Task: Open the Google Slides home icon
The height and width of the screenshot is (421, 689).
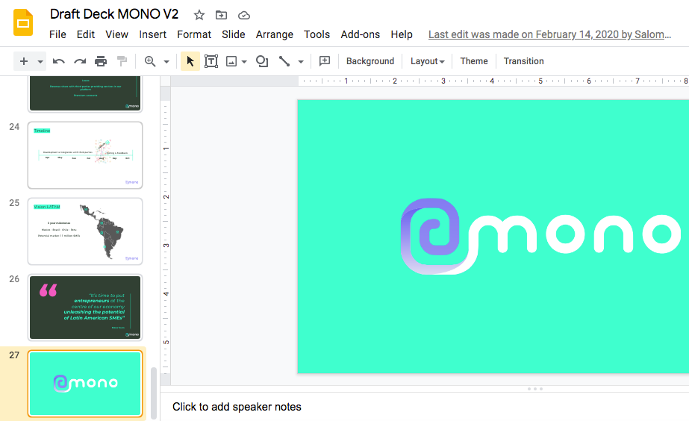Action: click(23, 22)
